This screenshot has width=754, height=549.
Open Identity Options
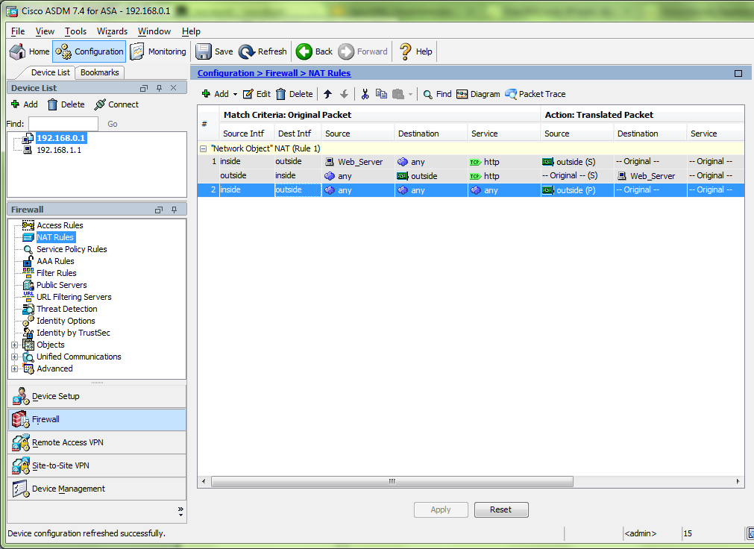[66, 321]
